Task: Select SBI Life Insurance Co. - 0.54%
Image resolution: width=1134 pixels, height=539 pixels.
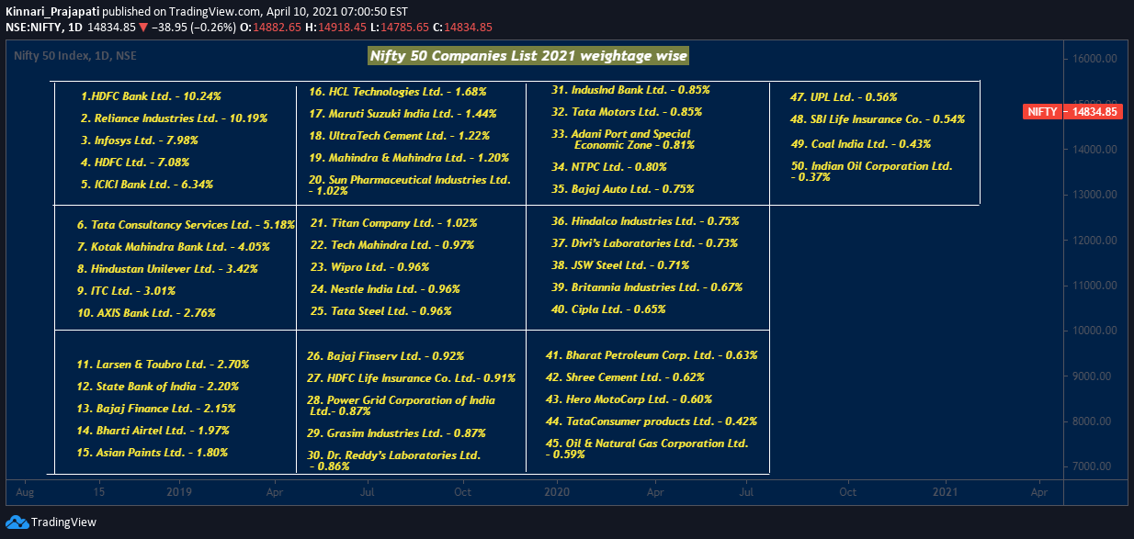Action: (878, 119)
